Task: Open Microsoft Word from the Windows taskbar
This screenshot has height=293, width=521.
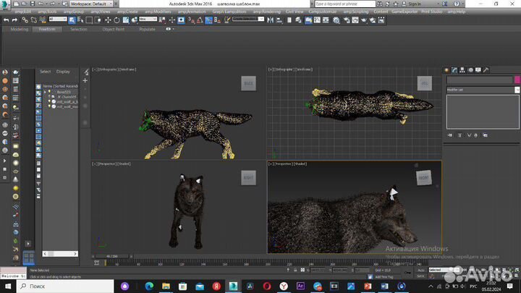Action: (384, 286)
